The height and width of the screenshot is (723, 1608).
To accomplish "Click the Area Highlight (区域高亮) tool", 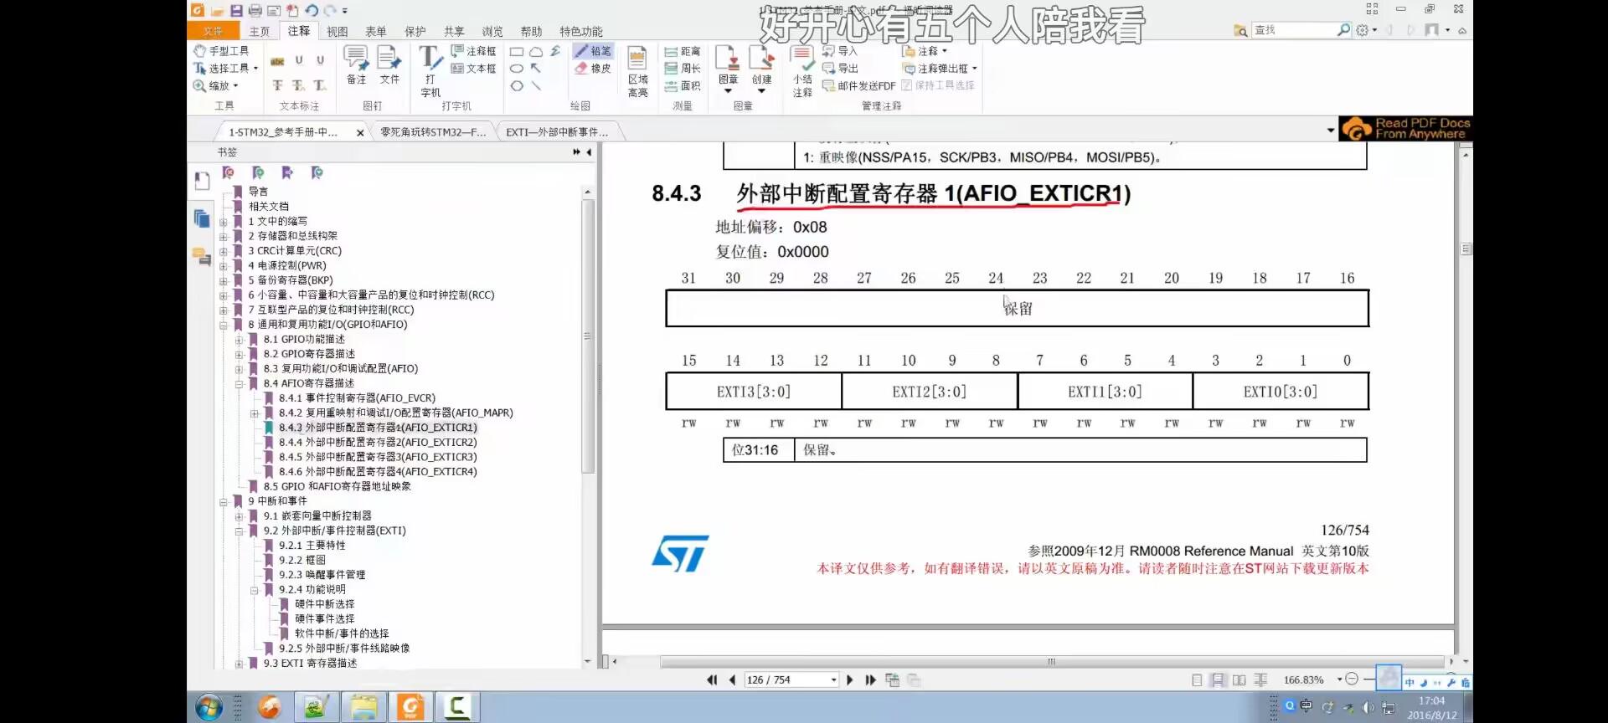I will [637, 72].
